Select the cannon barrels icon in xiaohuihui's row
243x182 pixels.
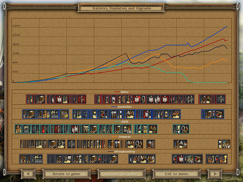(x=176, y=114)
